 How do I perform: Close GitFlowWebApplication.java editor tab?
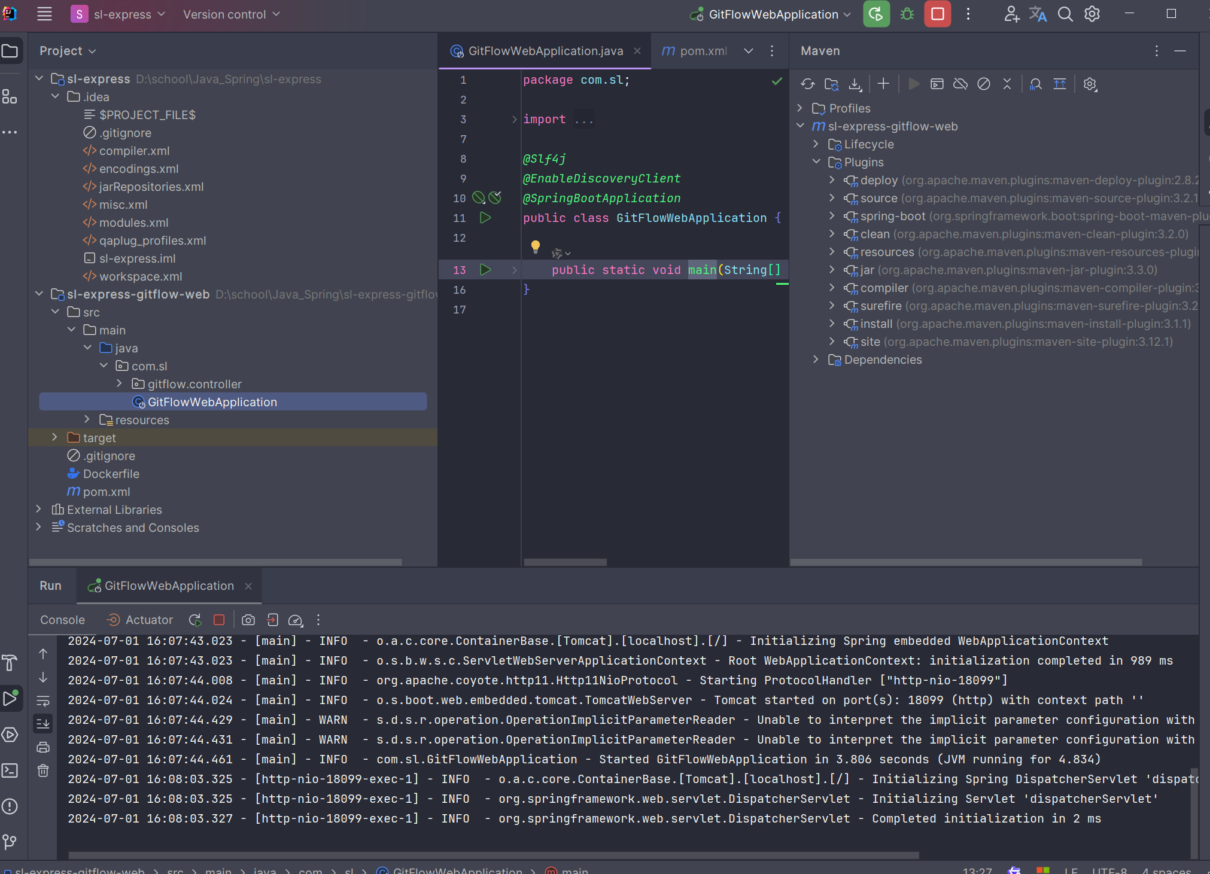[637, 51]
